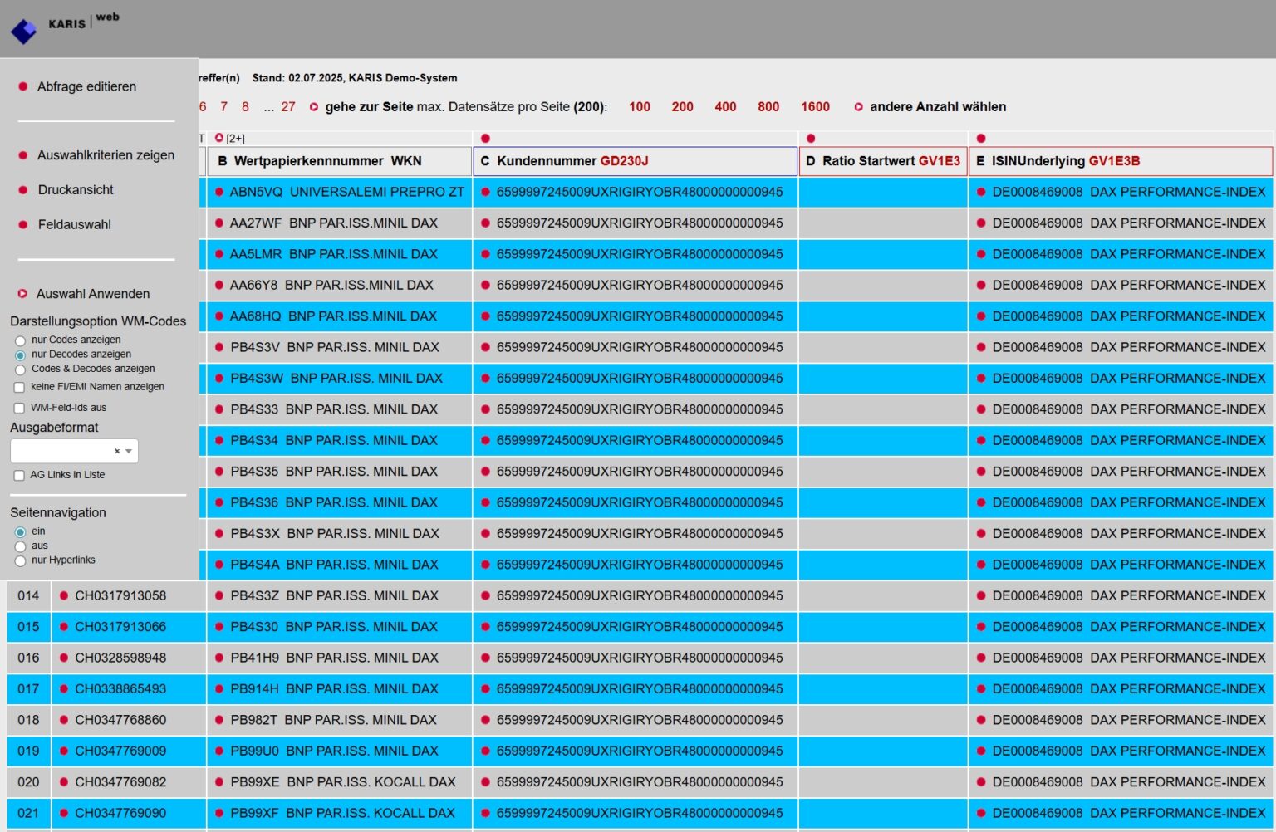Set 800 records per page
Viewport: 1276px width, 832px height.
pos(768,107)
